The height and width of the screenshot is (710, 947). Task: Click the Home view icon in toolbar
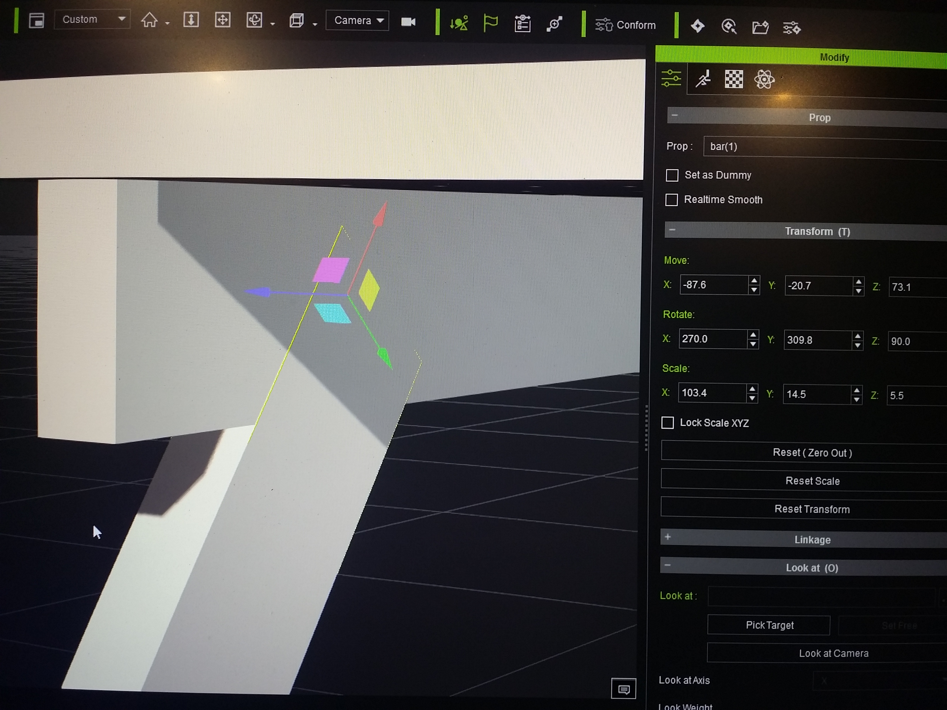click(x=149, y=20)
